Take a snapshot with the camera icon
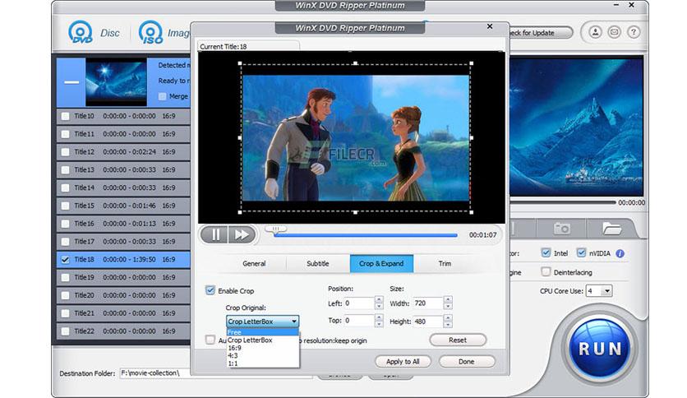 click(x=561, y=229)
